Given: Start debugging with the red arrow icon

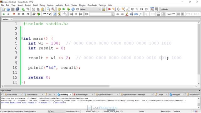Looking at the screenshot, I should coord(110,9).
